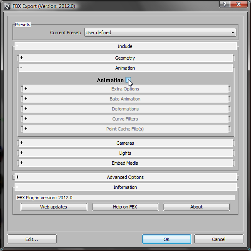Click the help question mark button
The width and height of the screenshot is (251, 251).
(x=225, y=4)
